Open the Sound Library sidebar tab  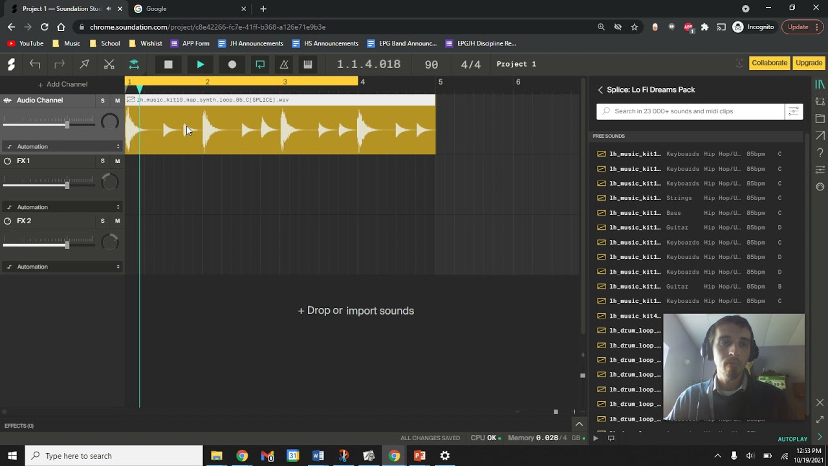point(820,85)
